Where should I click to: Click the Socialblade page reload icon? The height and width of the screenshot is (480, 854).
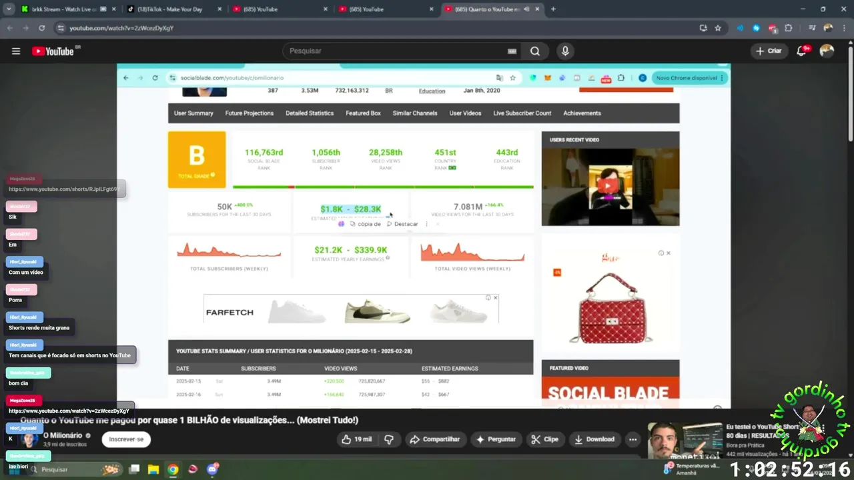click(155, 78)
